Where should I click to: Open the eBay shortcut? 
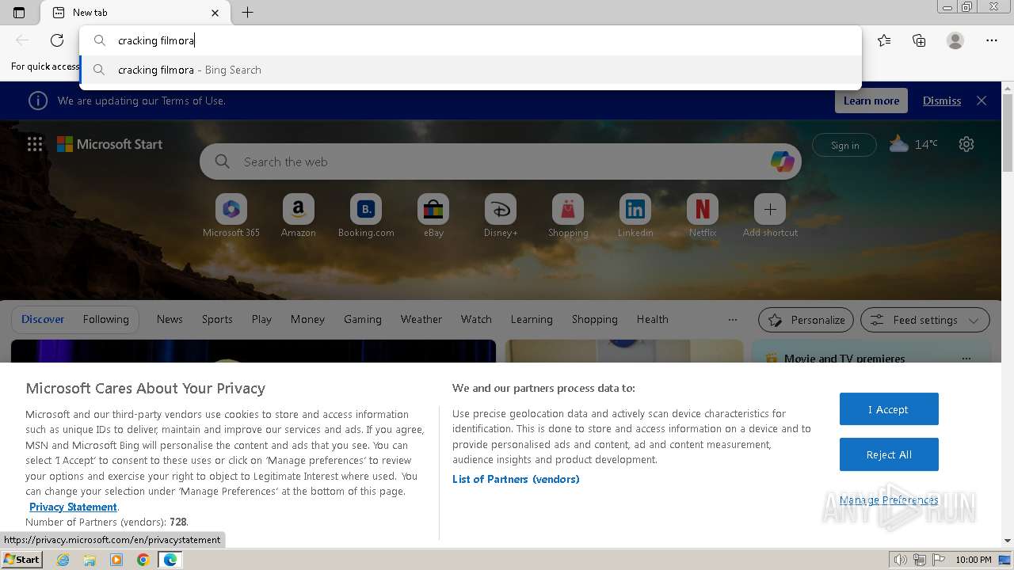coord(433,215)
